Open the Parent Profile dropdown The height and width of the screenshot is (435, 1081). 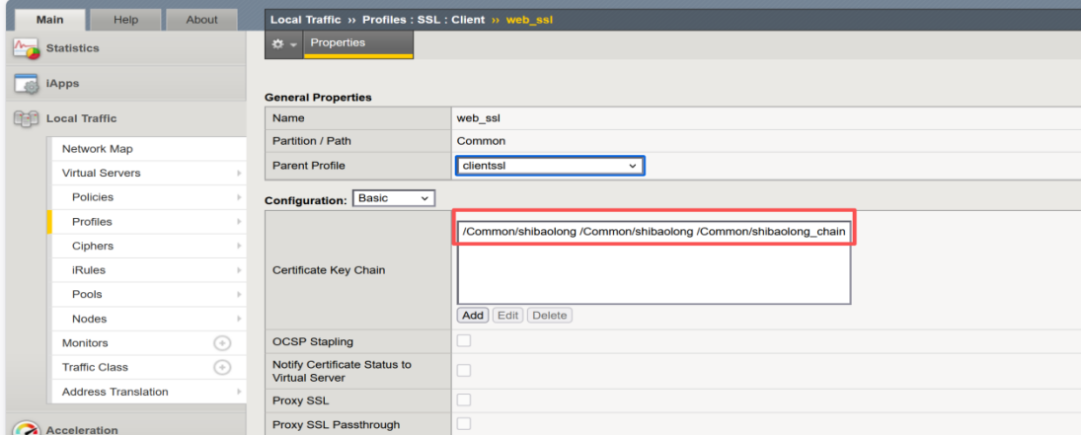coord(550,166)
